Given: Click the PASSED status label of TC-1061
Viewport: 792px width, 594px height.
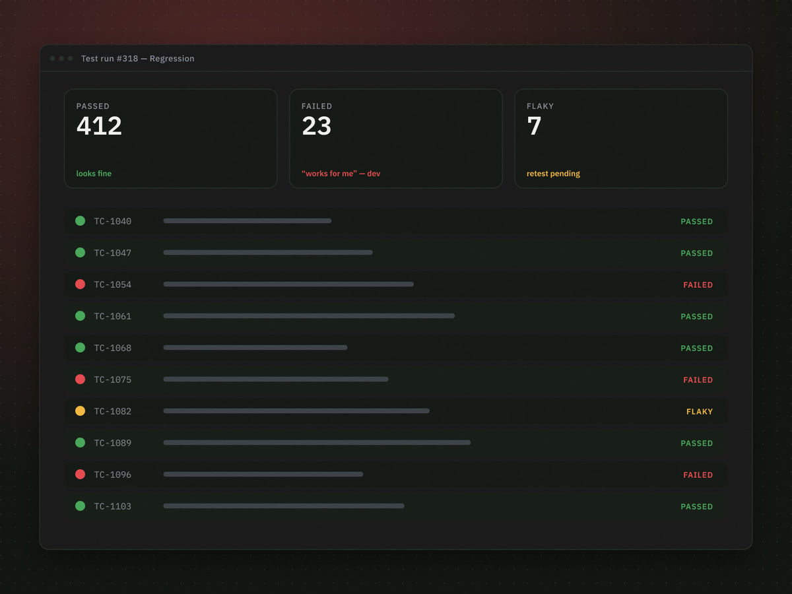Looking at the screenshot, I should (x=697, y=317).
